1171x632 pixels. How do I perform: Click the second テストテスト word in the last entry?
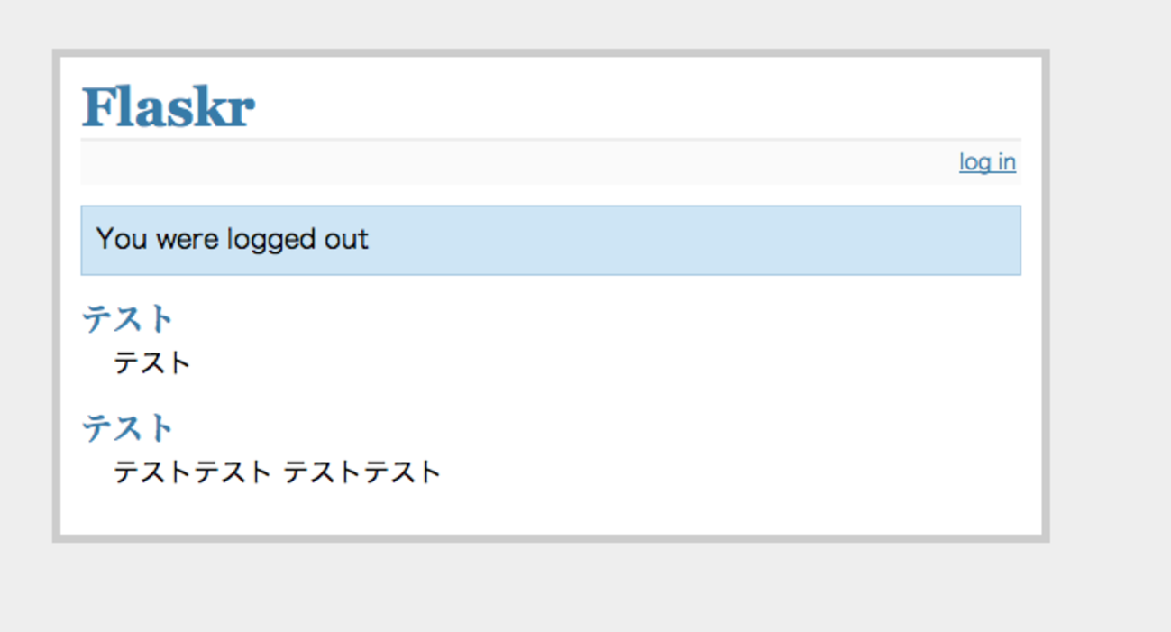[361, 472]
